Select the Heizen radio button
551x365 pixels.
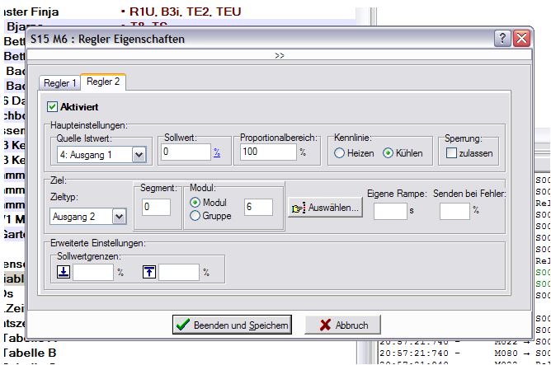(x=339, y=152)
